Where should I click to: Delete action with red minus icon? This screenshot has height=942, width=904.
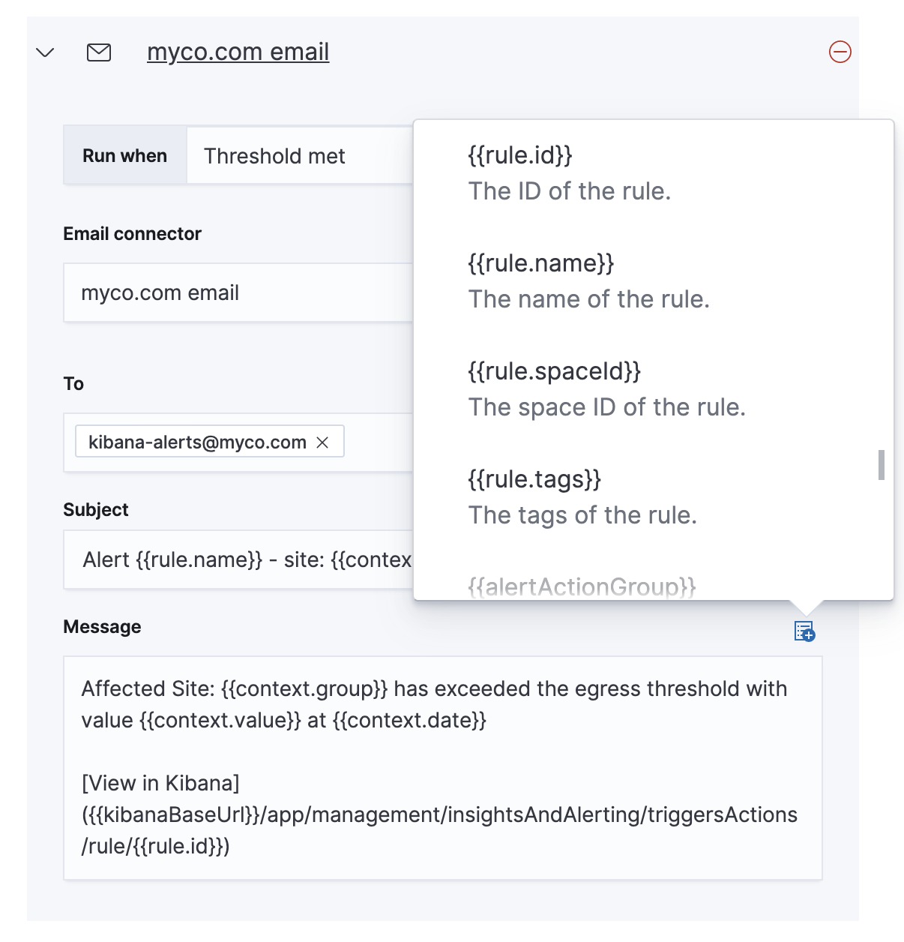[840, 52]
